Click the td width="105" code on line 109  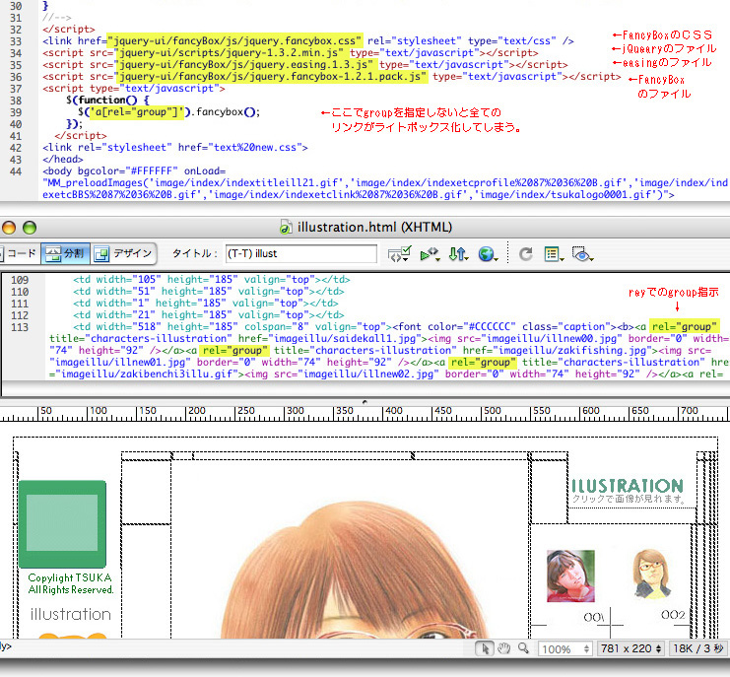[x=211, y=279]
